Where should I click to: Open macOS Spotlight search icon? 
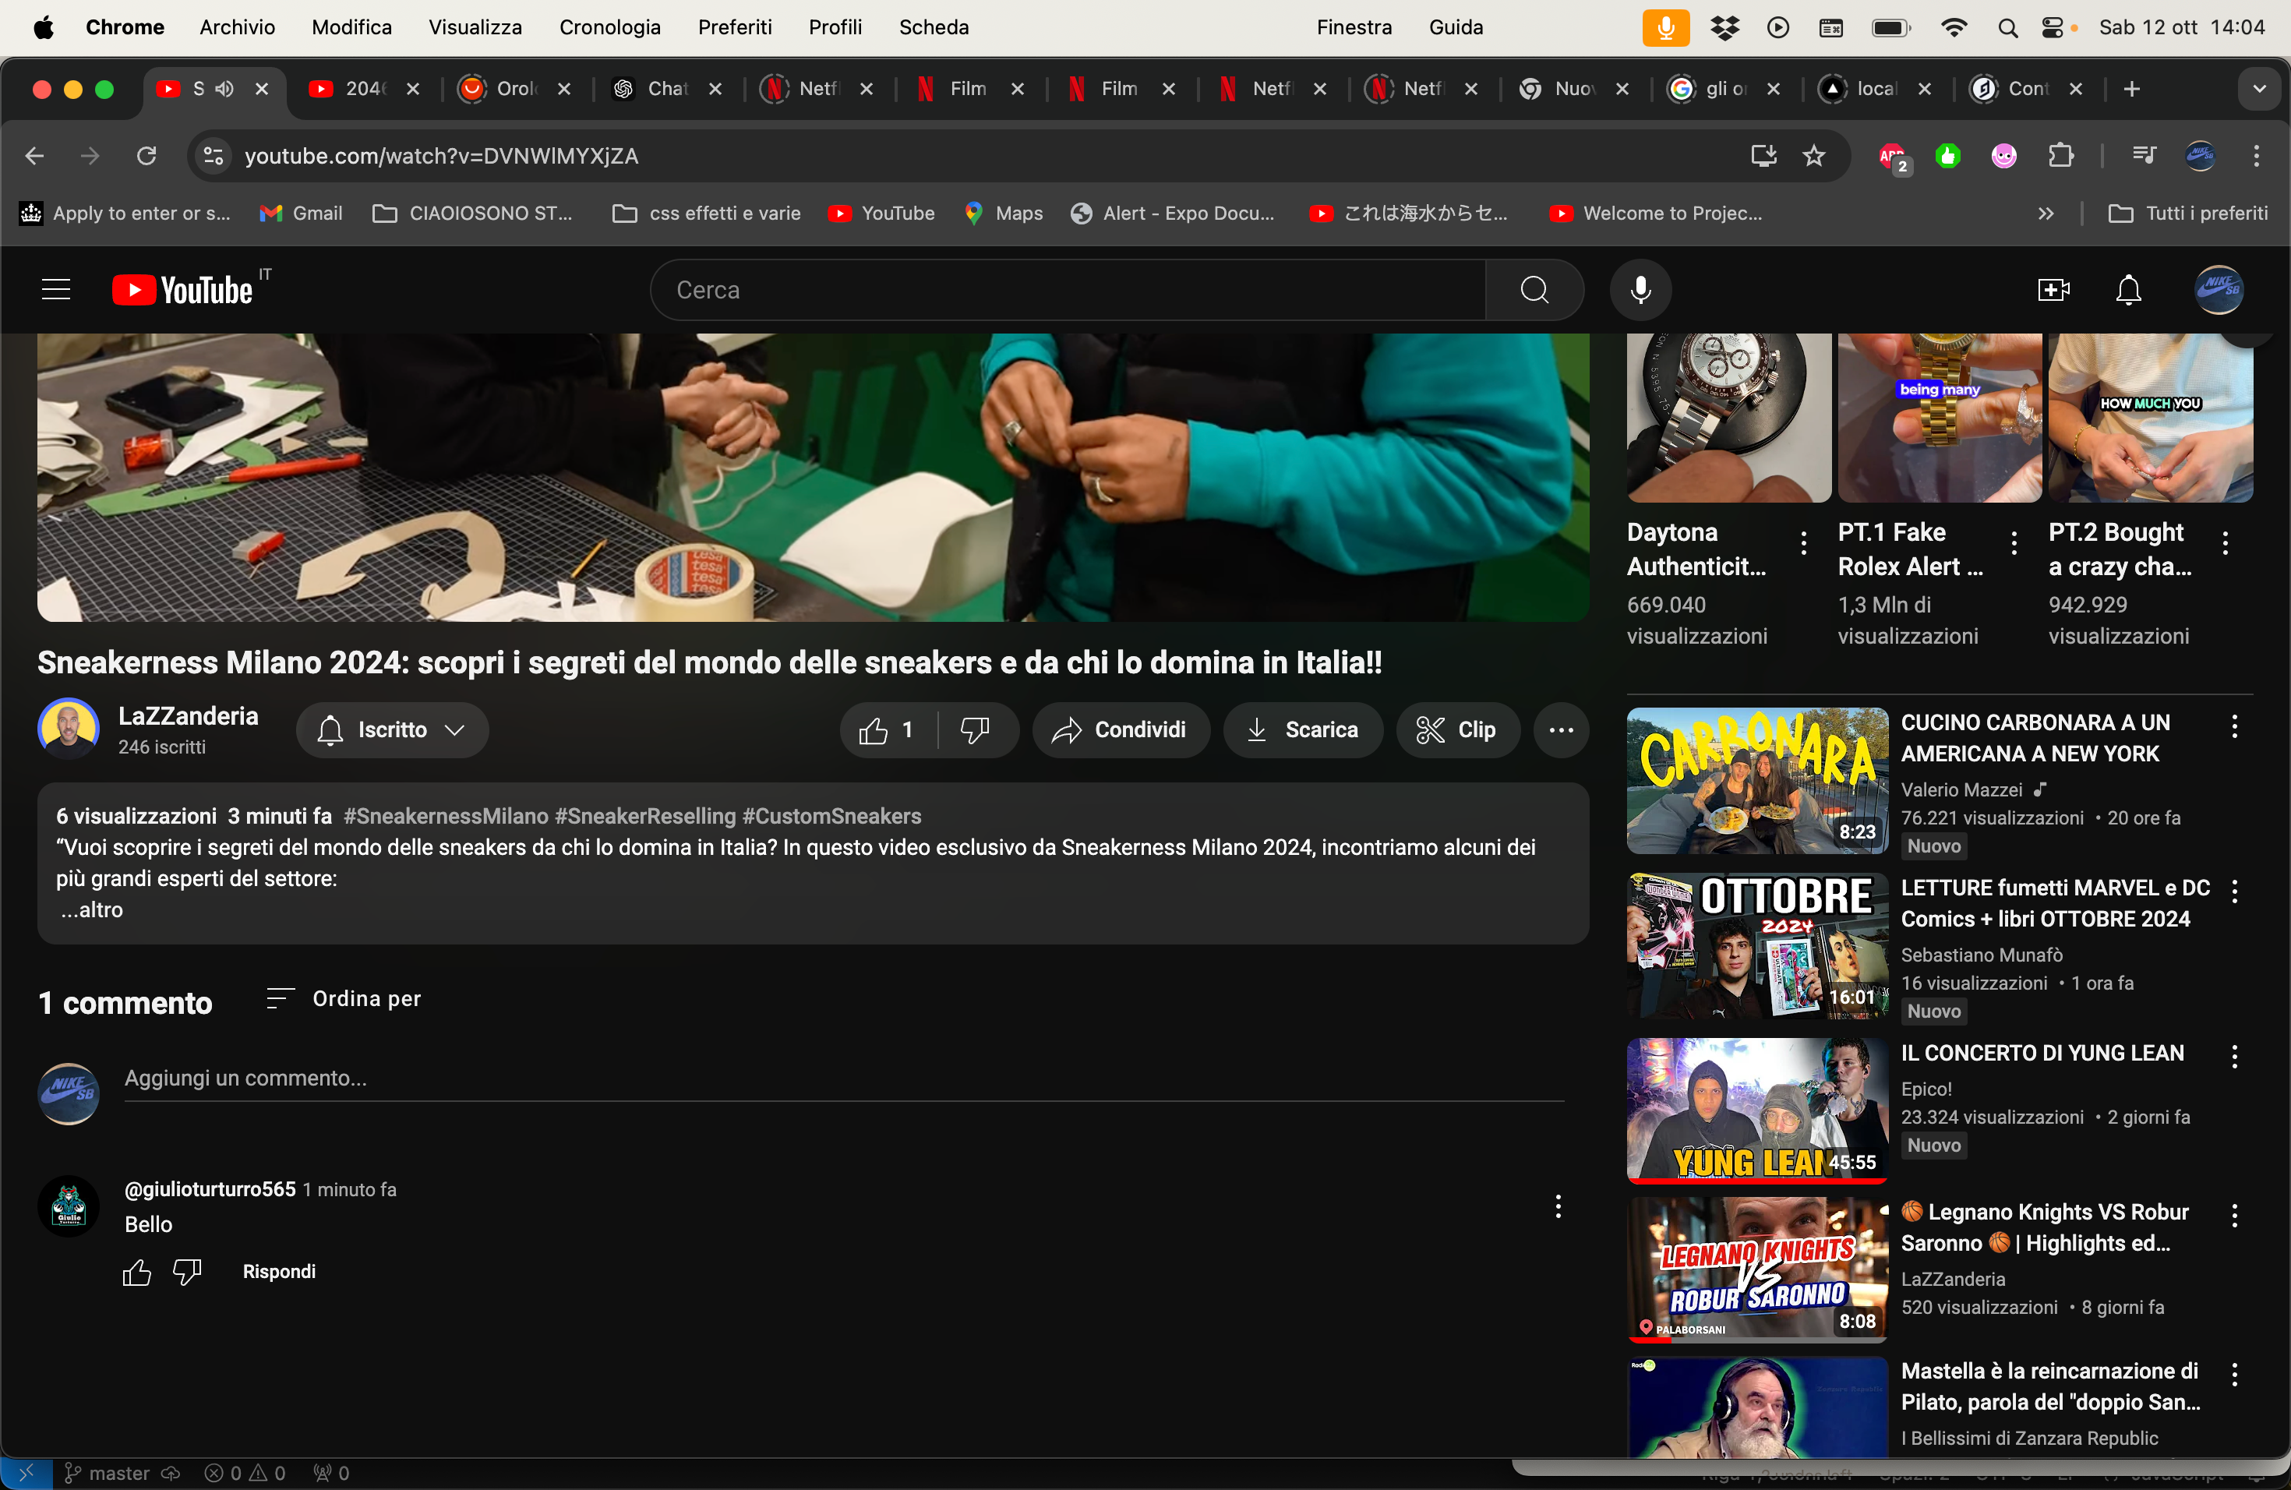(x=2007, y=27)
